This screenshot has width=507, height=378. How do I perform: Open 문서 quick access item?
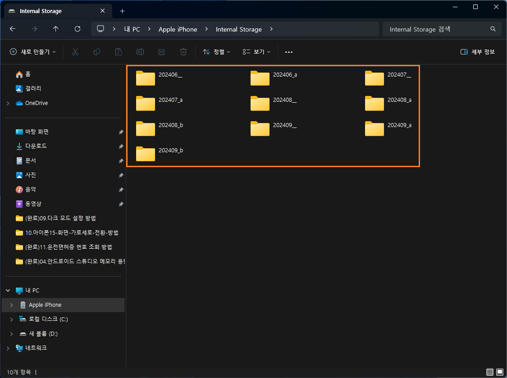(x=26, y=161)
